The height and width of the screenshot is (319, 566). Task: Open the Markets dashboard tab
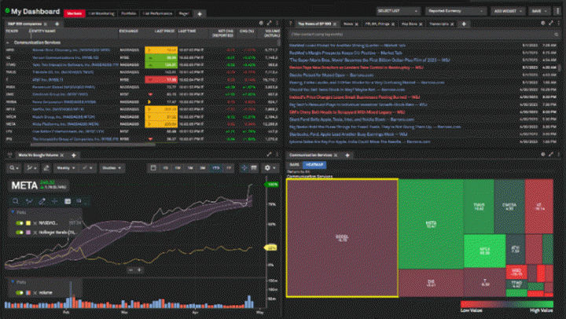click(75, 13)
